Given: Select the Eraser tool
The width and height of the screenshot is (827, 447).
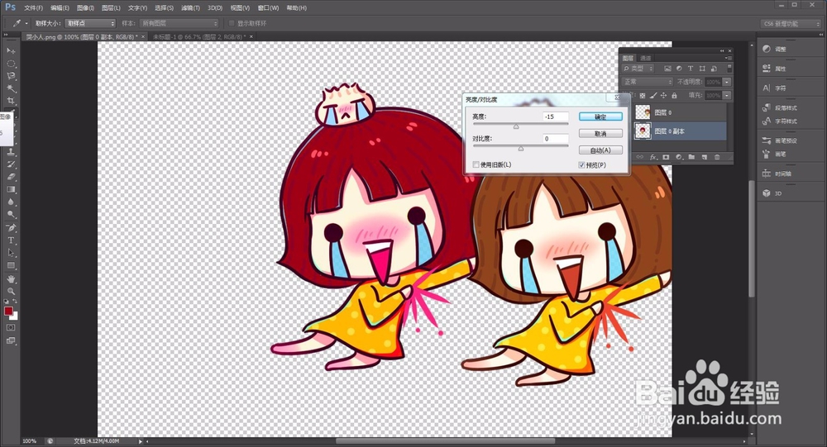Looking at the screenshot, I should point(11,177).
